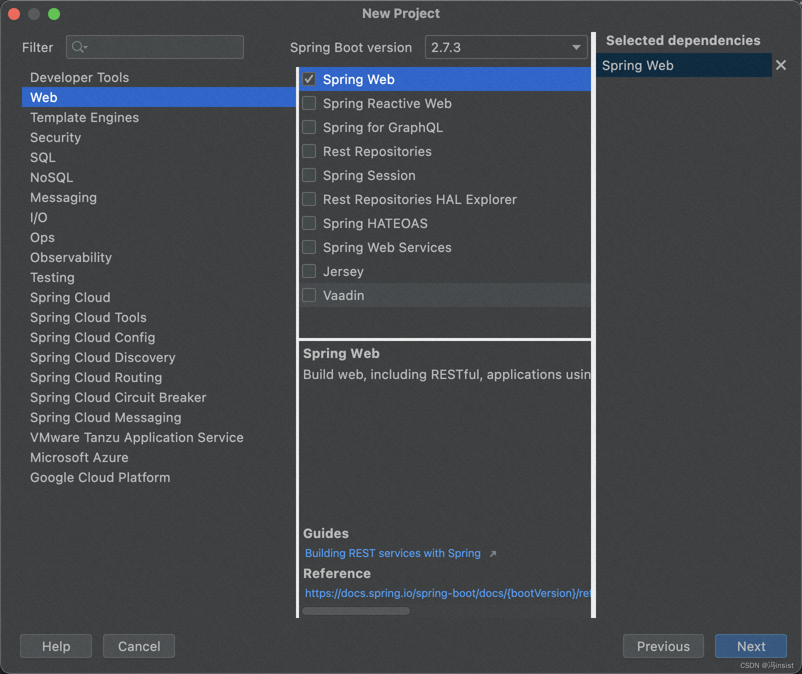Check the Vaadin dependency
The height and width of the screenshot is (674, 802).
309,295
